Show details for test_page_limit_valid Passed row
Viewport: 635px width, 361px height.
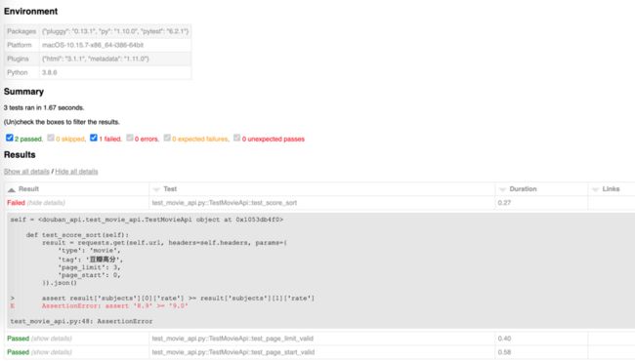pyautogui.click(x=52, y=339)
